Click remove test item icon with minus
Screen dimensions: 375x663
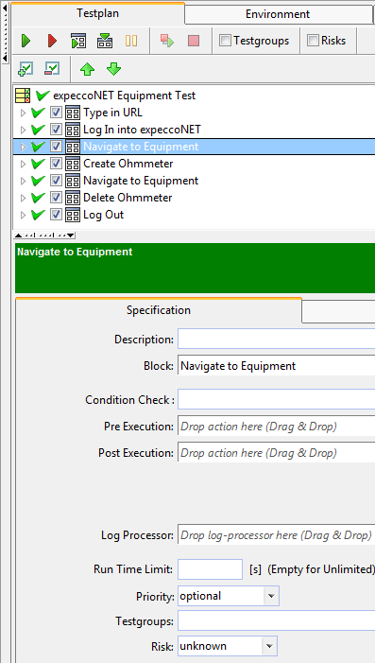(52, 68)
